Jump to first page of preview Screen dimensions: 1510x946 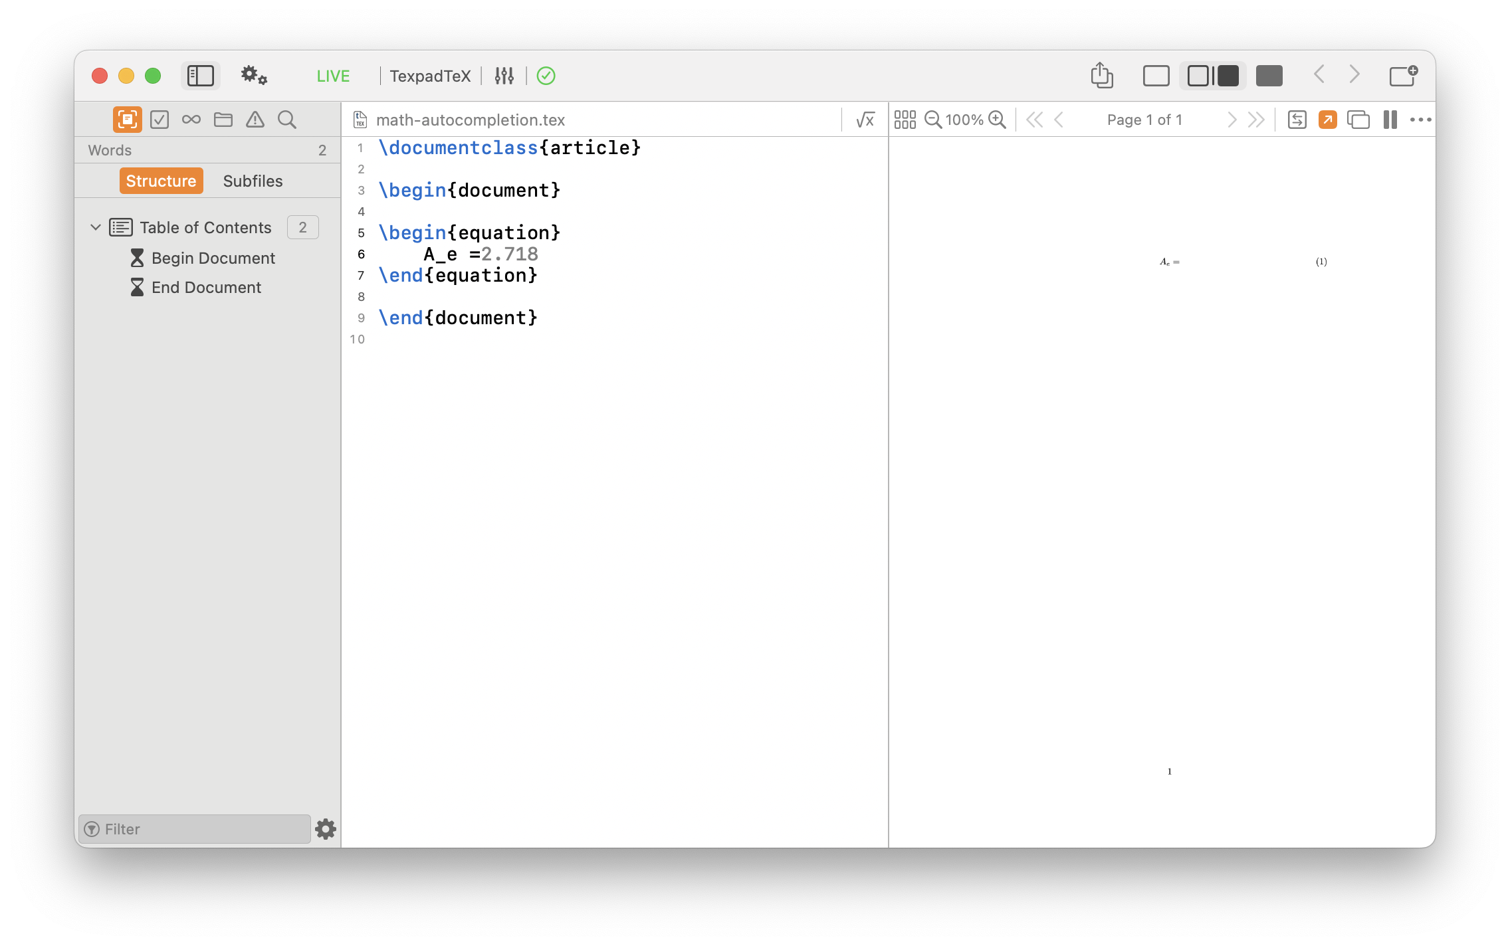[x=1034, y=120]
